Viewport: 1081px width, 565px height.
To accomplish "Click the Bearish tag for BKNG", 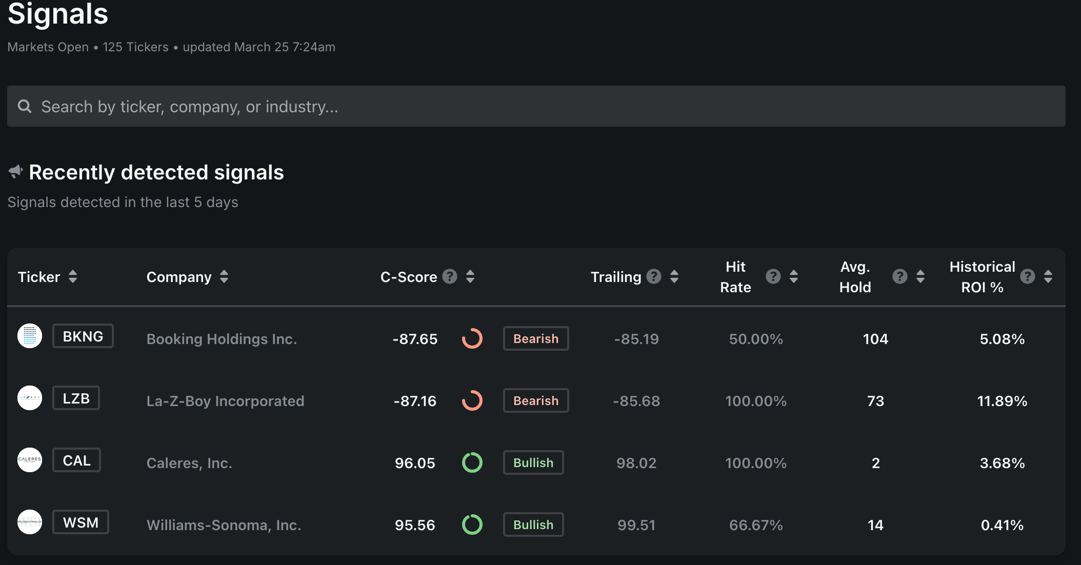I will 536,338.
